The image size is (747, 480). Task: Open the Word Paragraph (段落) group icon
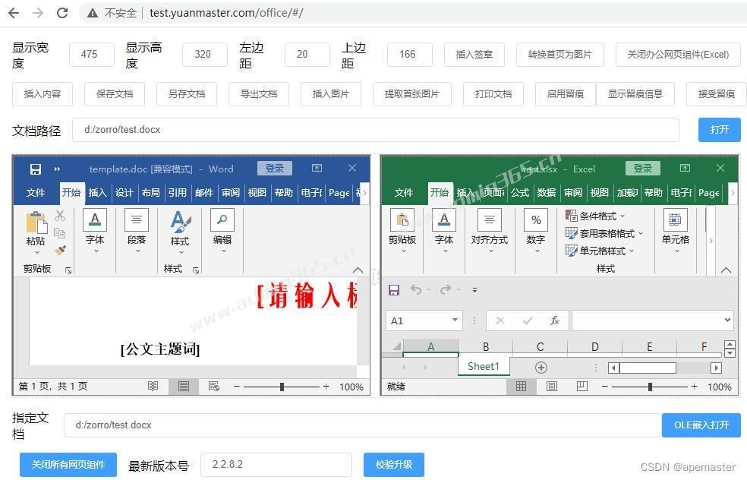(x=136, y=220)
